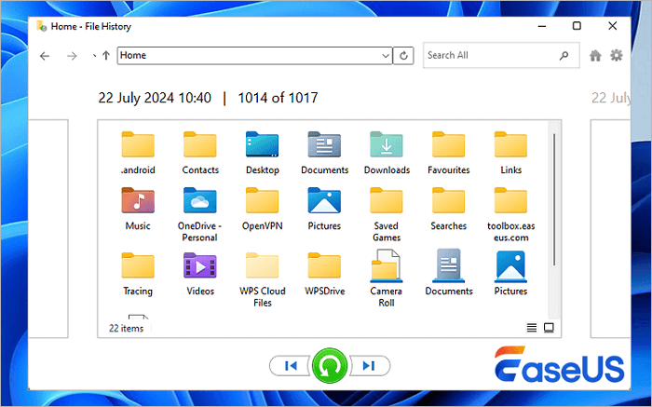Open the settings gear menu
The height and width of the screenshot is (407, 652).
click(616, 55)
